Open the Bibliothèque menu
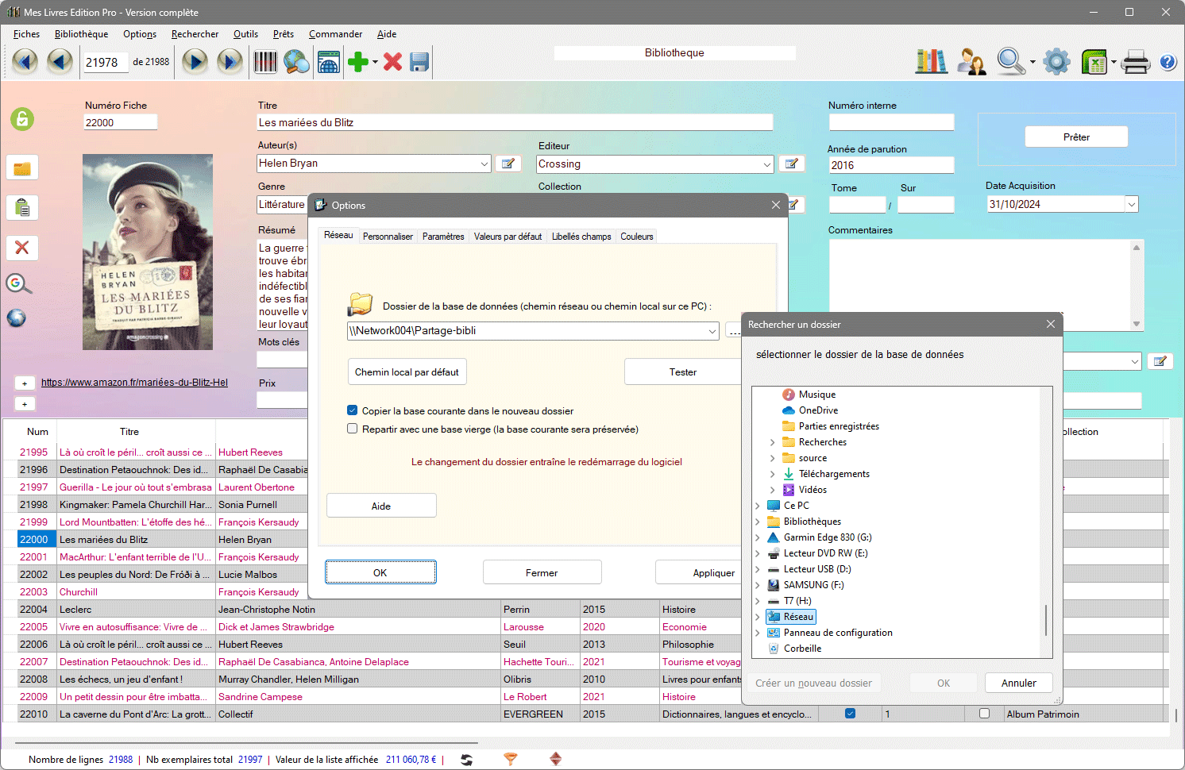Viewport: 1185px width, 770px height. coord(81,34)
